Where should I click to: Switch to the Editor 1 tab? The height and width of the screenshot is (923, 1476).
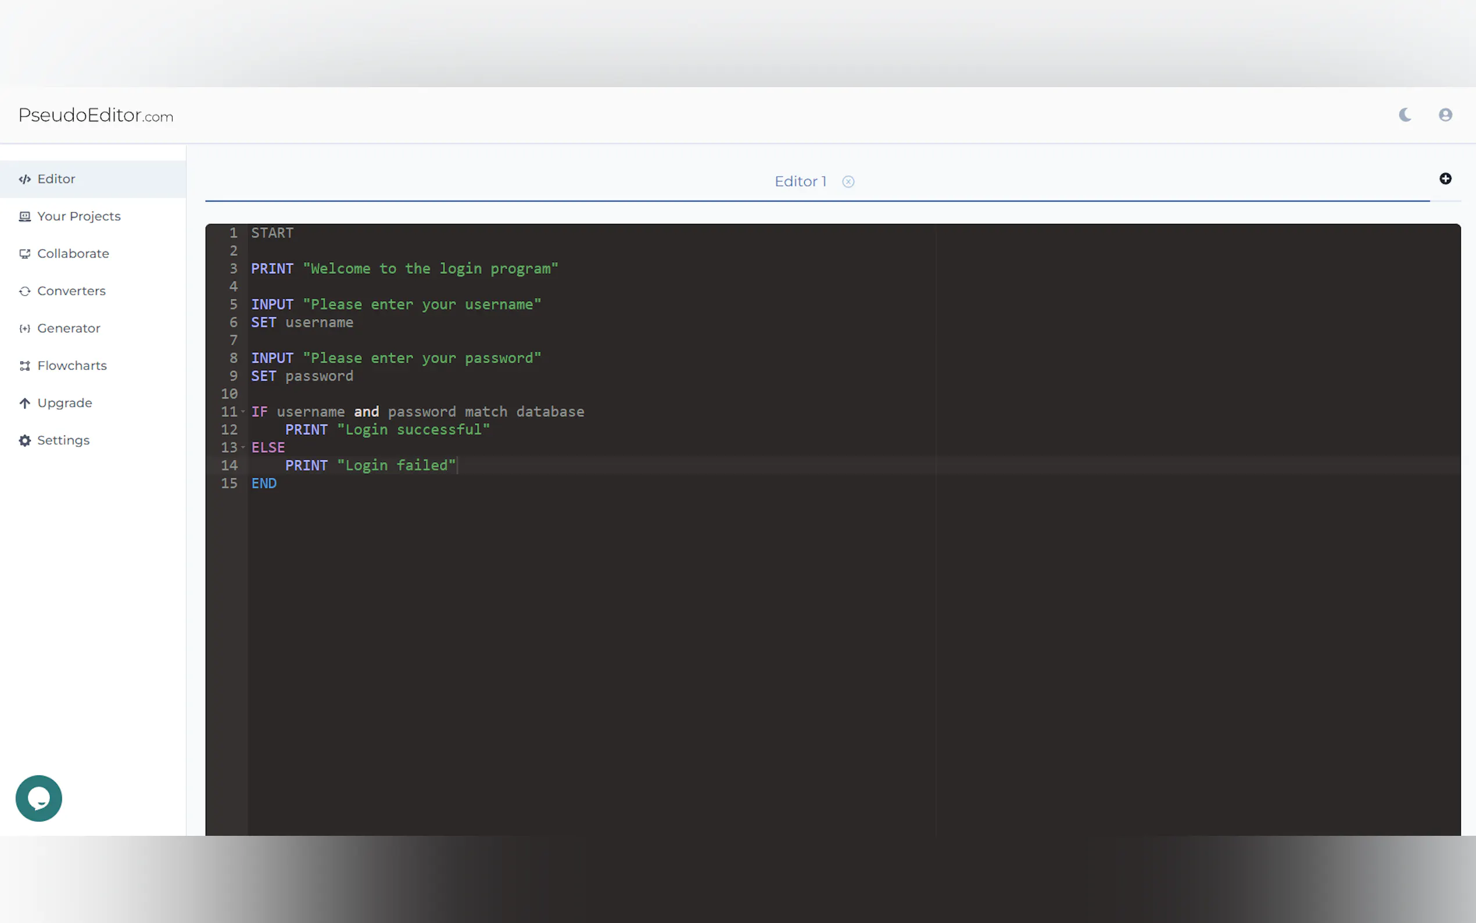pyautogui.click(x=800, y=181)
